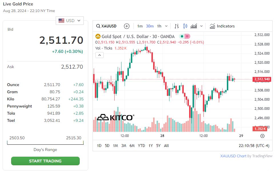Image resolution: width=276 pixels, height=171 pixels.
Task: Toggle the market status indicator pill
Action: [185, 36]
